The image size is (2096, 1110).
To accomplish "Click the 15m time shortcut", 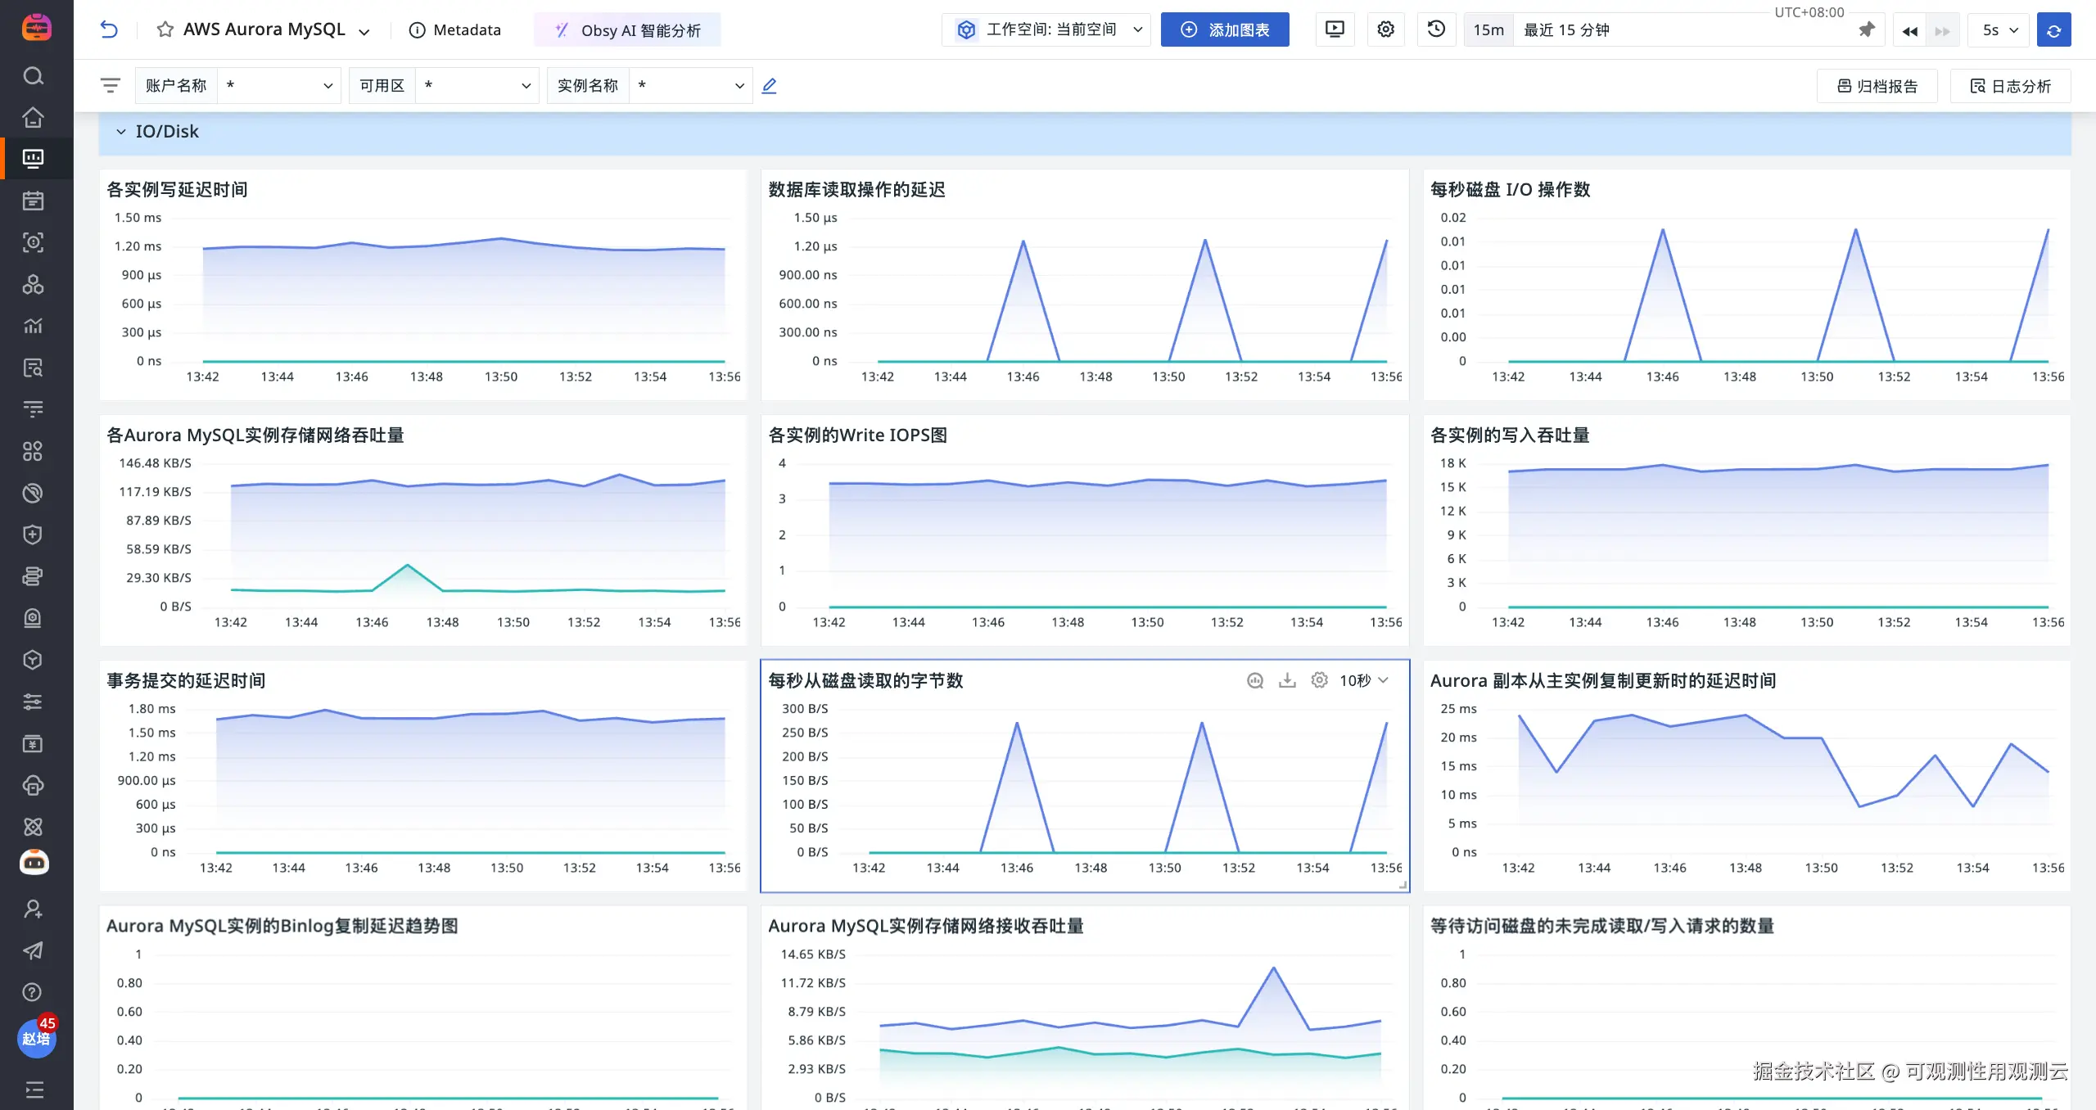I will click(1488, 29).
